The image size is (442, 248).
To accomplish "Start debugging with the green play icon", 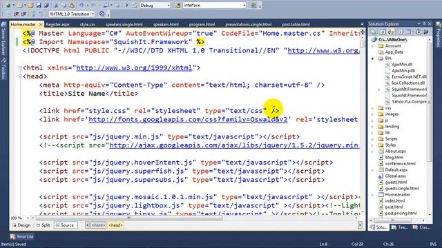I will [127, 5].
